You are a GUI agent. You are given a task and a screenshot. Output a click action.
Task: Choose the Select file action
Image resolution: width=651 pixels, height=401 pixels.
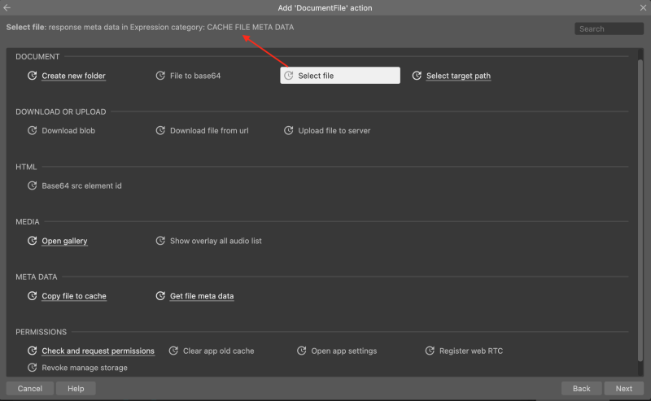pyautogui.click(x=340, y=76)
